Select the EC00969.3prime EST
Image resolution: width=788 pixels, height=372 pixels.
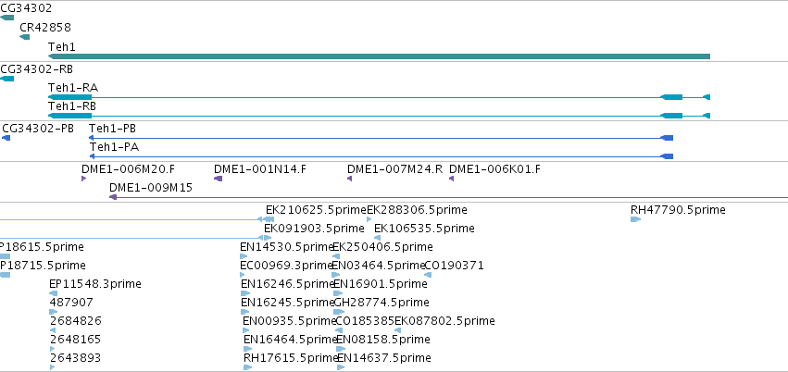243,275
